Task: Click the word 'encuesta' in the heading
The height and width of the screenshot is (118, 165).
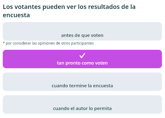Action: [x=16, y=15]
